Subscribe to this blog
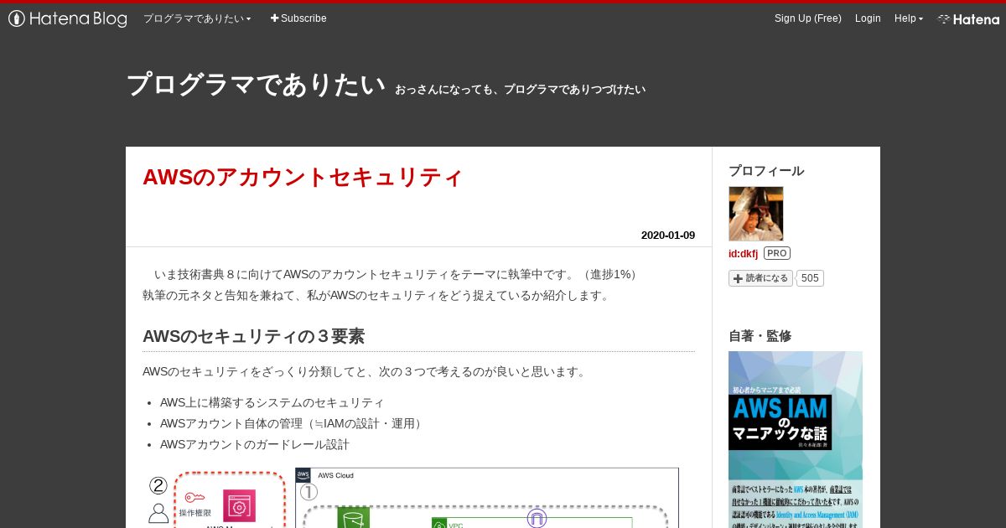This screenshot has width=1006, height=528. tap(298, 18)
